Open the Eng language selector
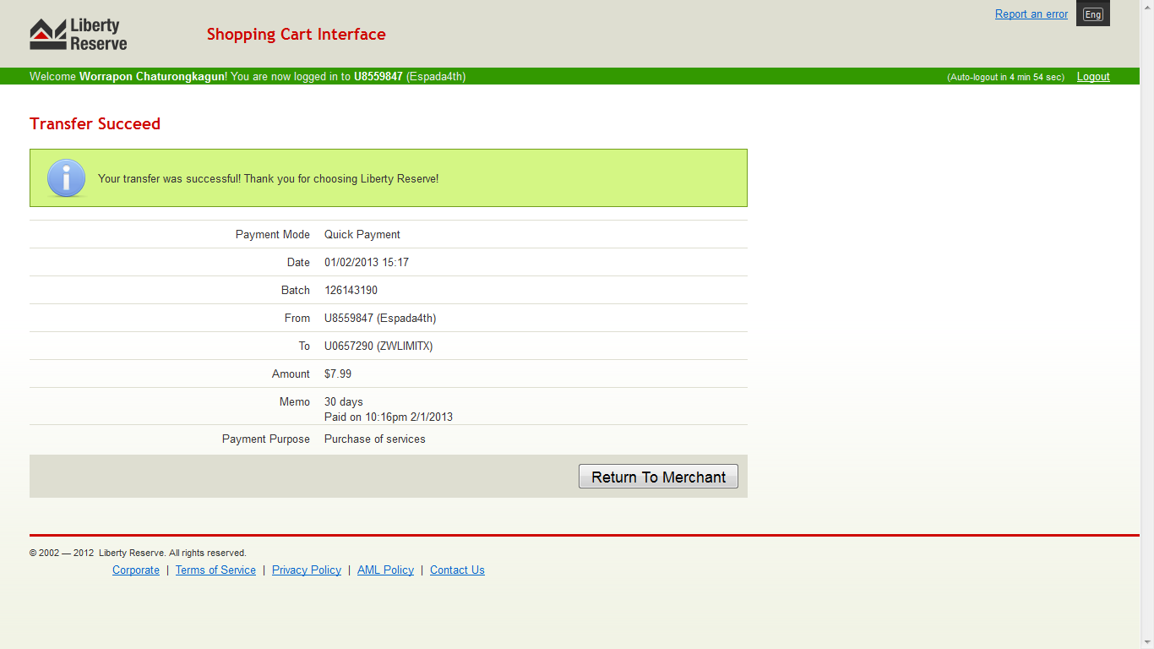This screenshot has width=1154, height=649. [1093, 14]
